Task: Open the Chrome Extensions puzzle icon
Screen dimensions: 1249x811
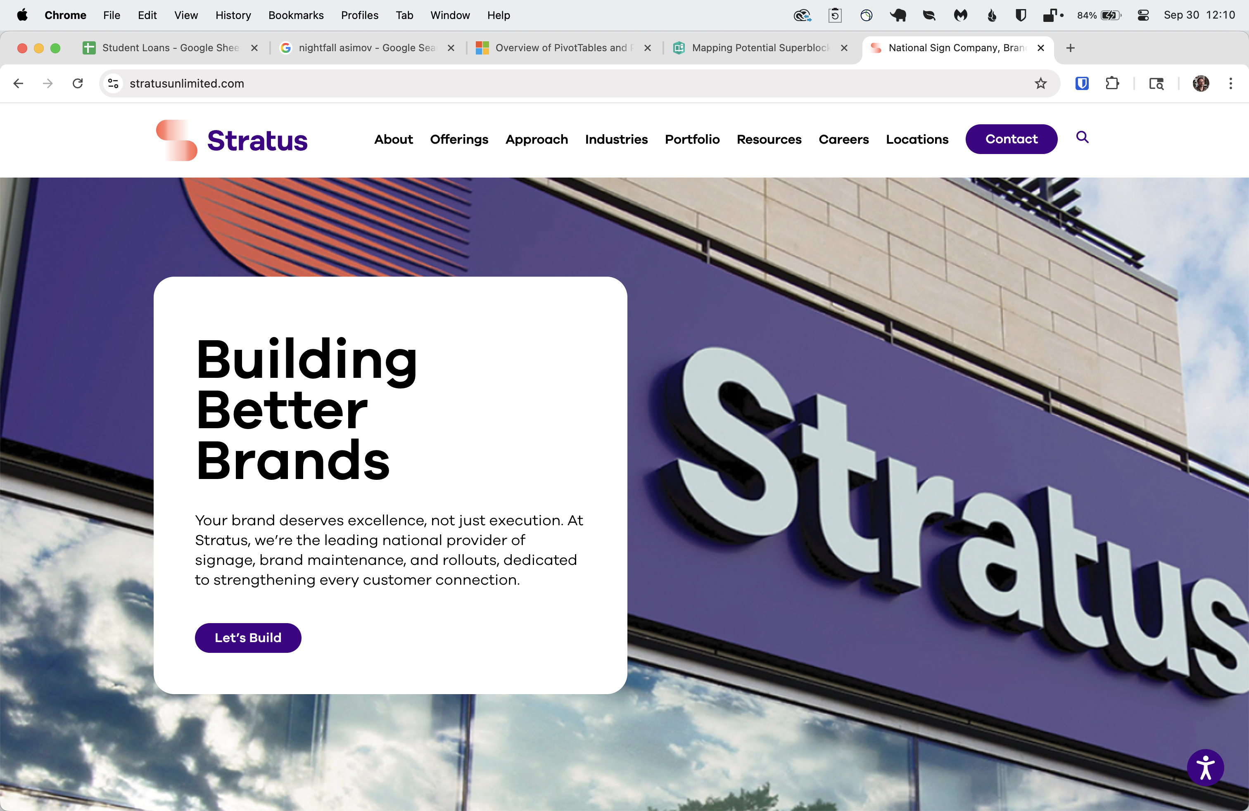Action: click(1112, 83)
